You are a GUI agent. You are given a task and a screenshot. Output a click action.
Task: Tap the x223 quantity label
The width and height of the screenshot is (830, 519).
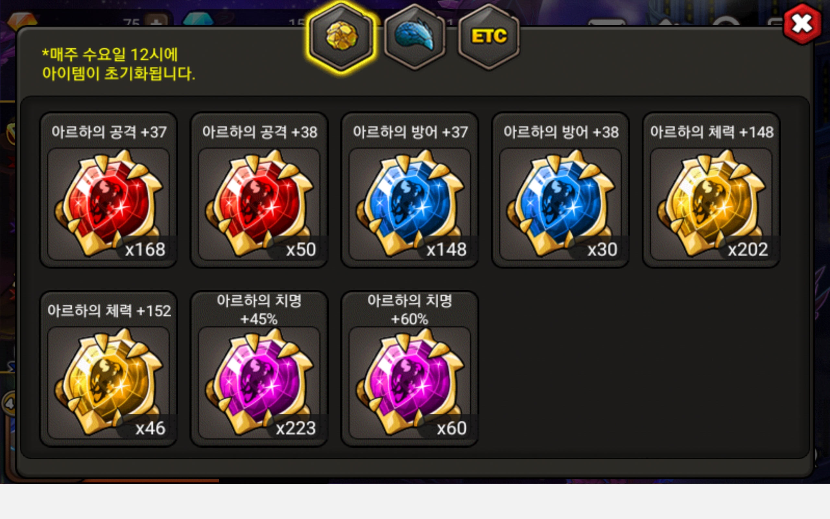(x=296, y=428)
